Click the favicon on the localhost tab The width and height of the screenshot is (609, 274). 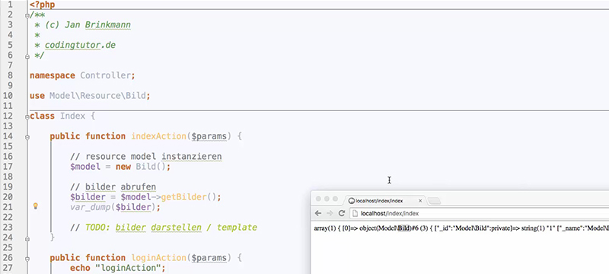click(352, 201)
